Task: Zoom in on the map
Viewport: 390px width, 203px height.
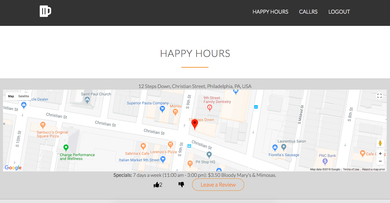Action: 380,154
